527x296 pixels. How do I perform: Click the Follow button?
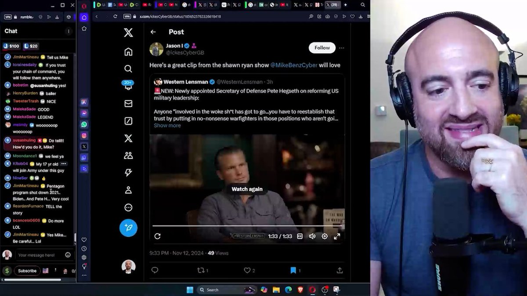322,47
